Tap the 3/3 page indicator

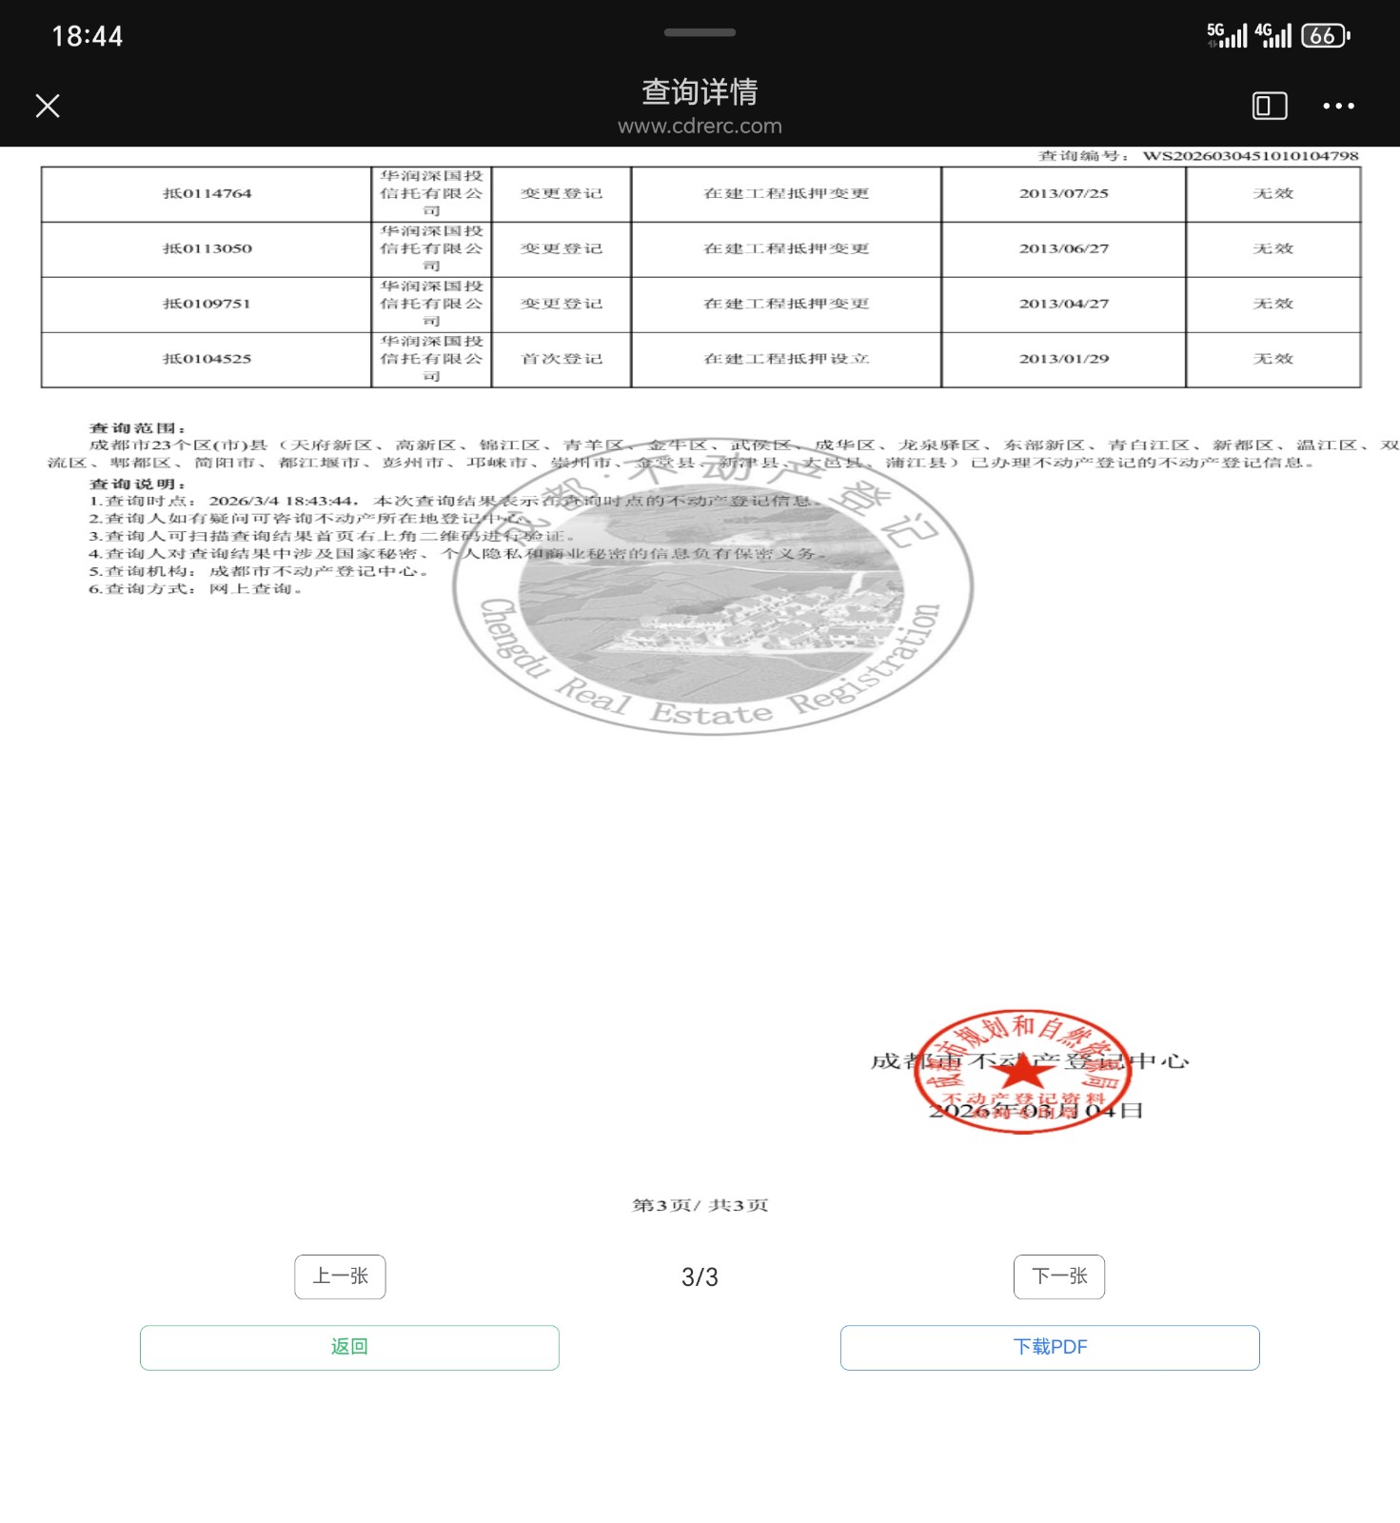[x=700, y=1277]
